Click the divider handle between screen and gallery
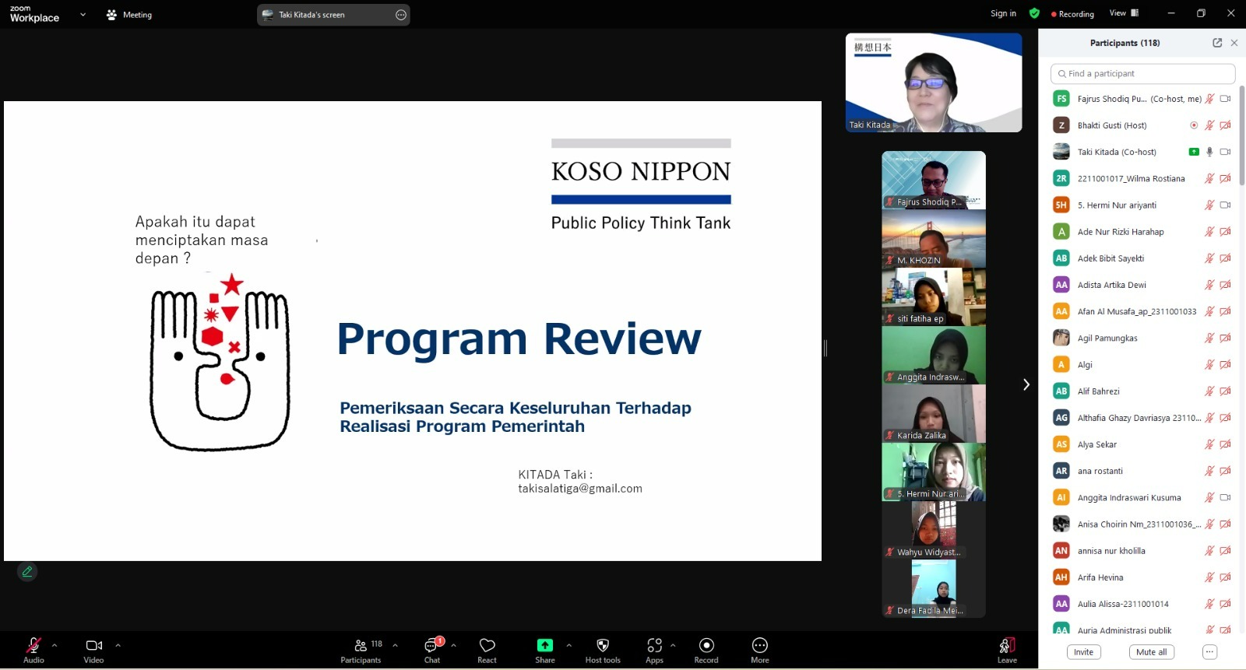The width and height of the screenshot is (1246, 670). tap(825, 348)
